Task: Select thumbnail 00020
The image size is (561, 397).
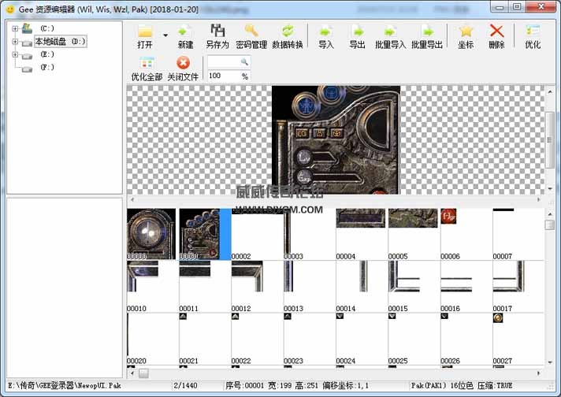Action: 153,339
